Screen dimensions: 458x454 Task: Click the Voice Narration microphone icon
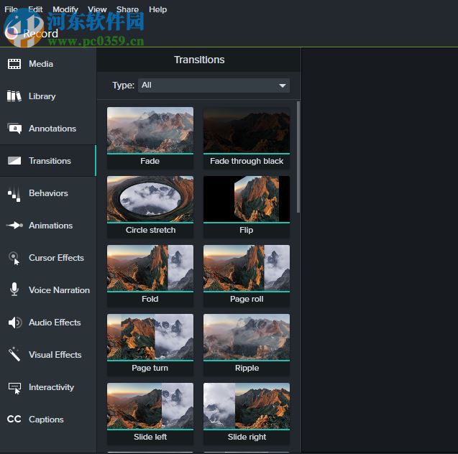point(14,289)
